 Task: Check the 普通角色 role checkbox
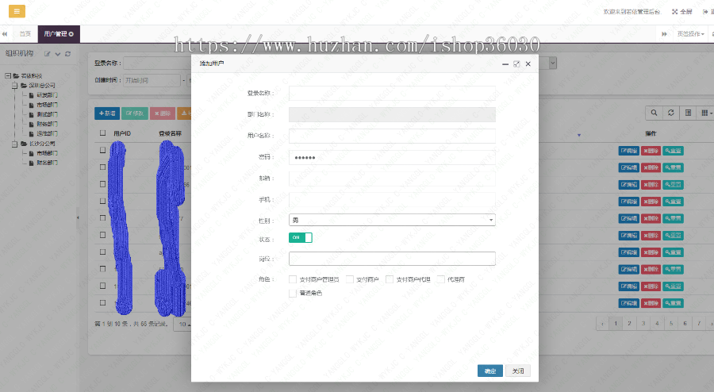coord(293,293)
